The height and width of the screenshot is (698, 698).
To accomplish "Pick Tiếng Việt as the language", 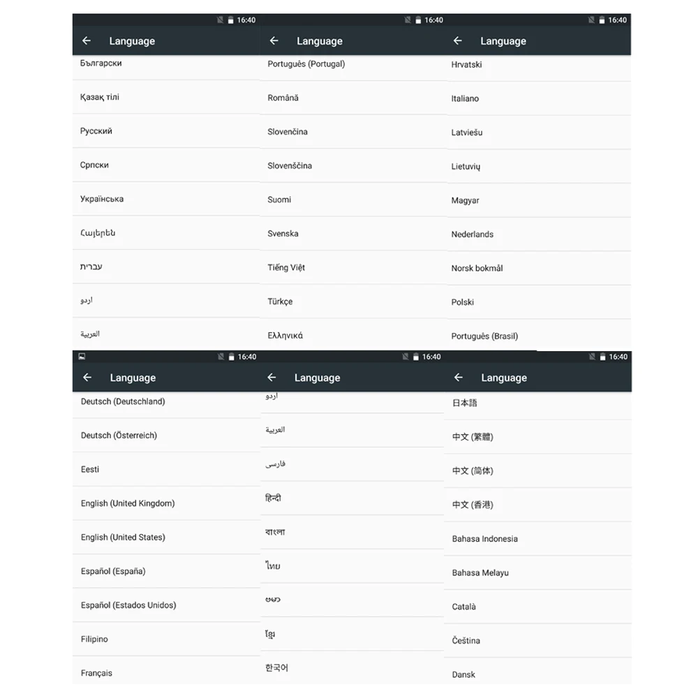I will pos(353,267).
